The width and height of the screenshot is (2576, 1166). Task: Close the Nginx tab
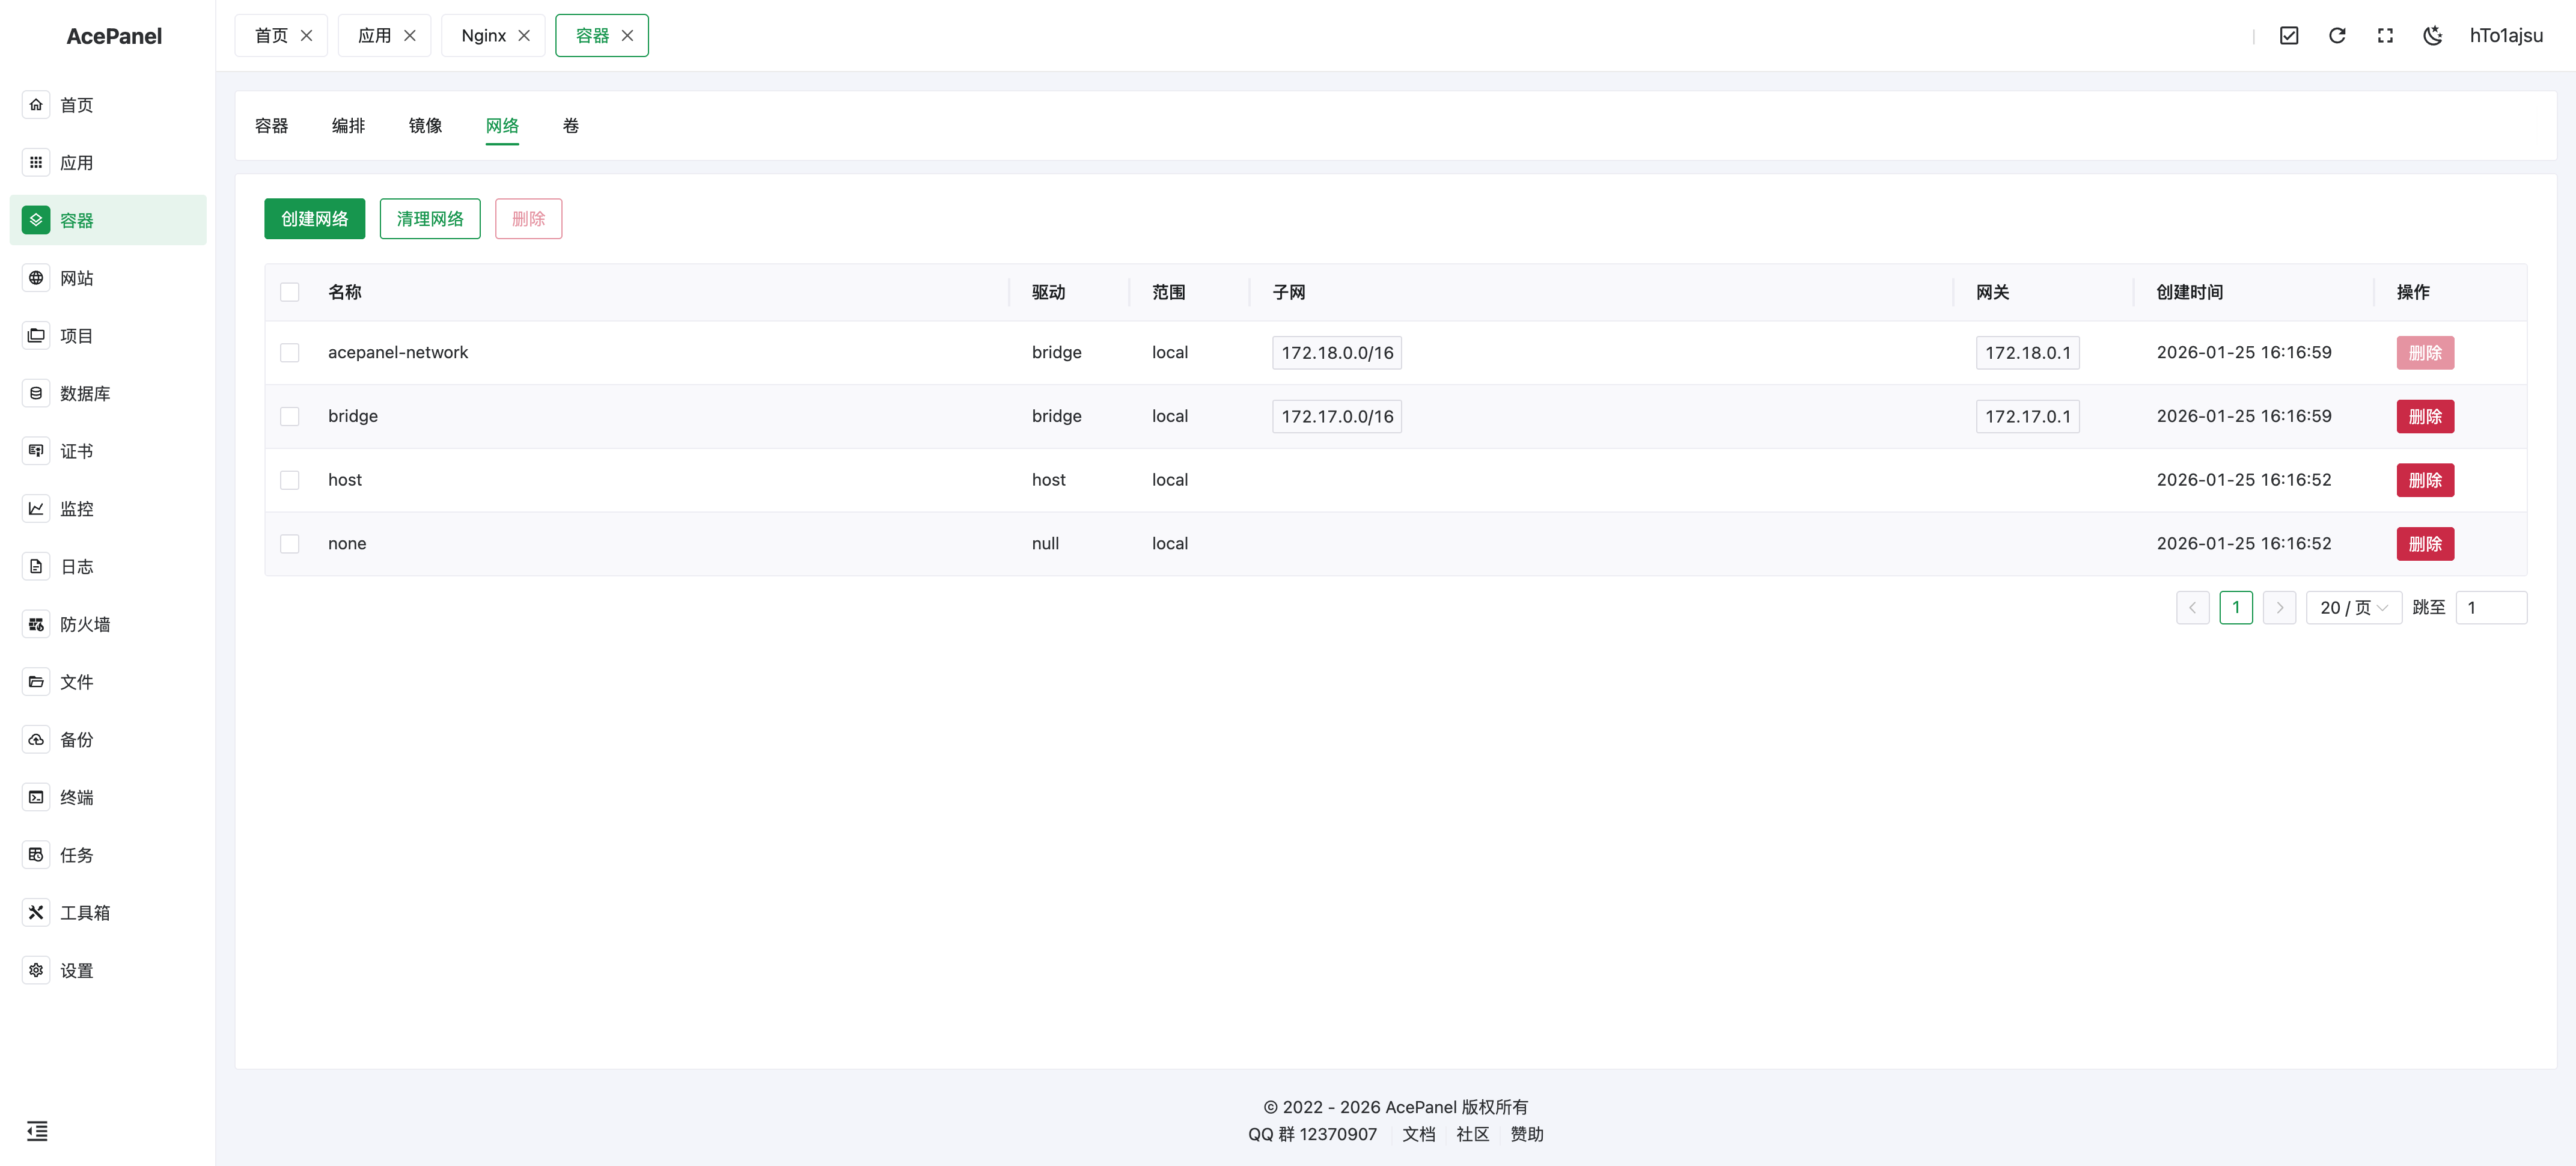524,36
